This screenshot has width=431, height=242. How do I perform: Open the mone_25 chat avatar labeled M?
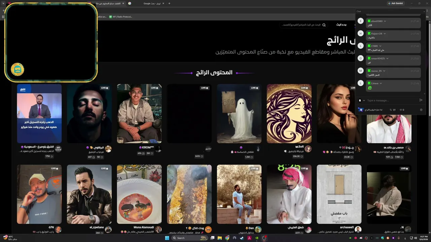click(x=361, y=71)
